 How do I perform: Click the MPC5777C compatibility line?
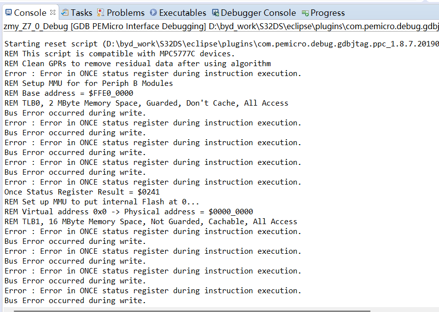[120, 54]
